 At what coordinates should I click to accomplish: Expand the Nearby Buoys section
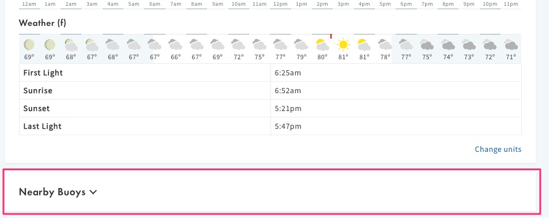pos(272,192)
